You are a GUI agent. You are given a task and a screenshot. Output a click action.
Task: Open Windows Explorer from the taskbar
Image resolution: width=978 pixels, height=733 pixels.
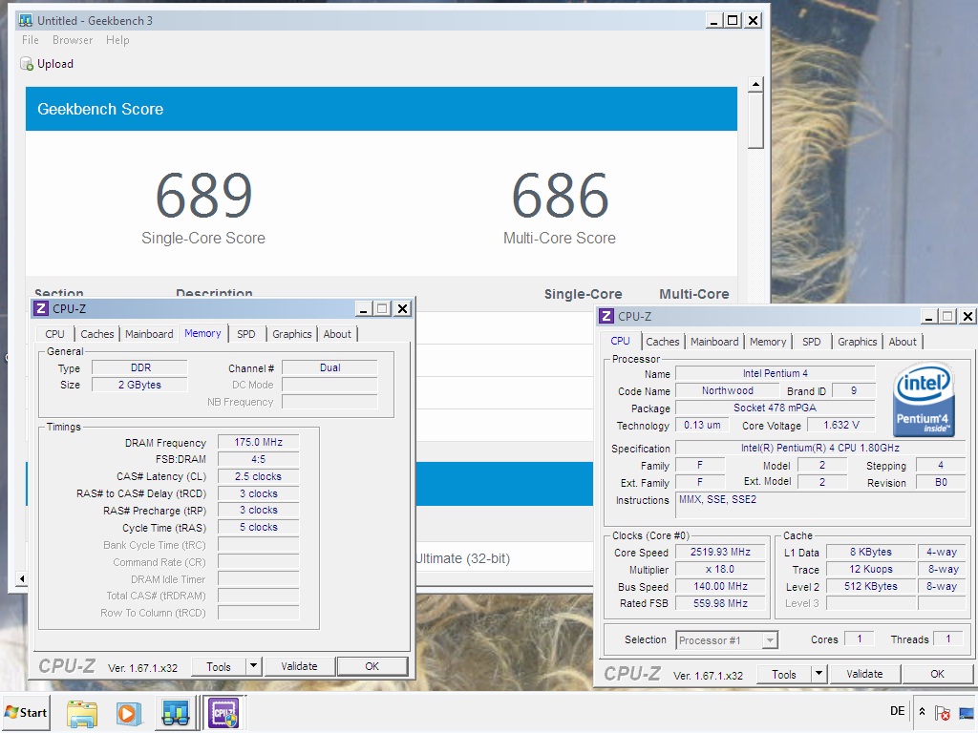tap(82, 714)
